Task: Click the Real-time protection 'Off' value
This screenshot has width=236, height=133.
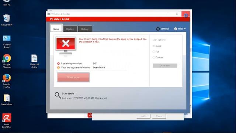Action: [95, 64]
